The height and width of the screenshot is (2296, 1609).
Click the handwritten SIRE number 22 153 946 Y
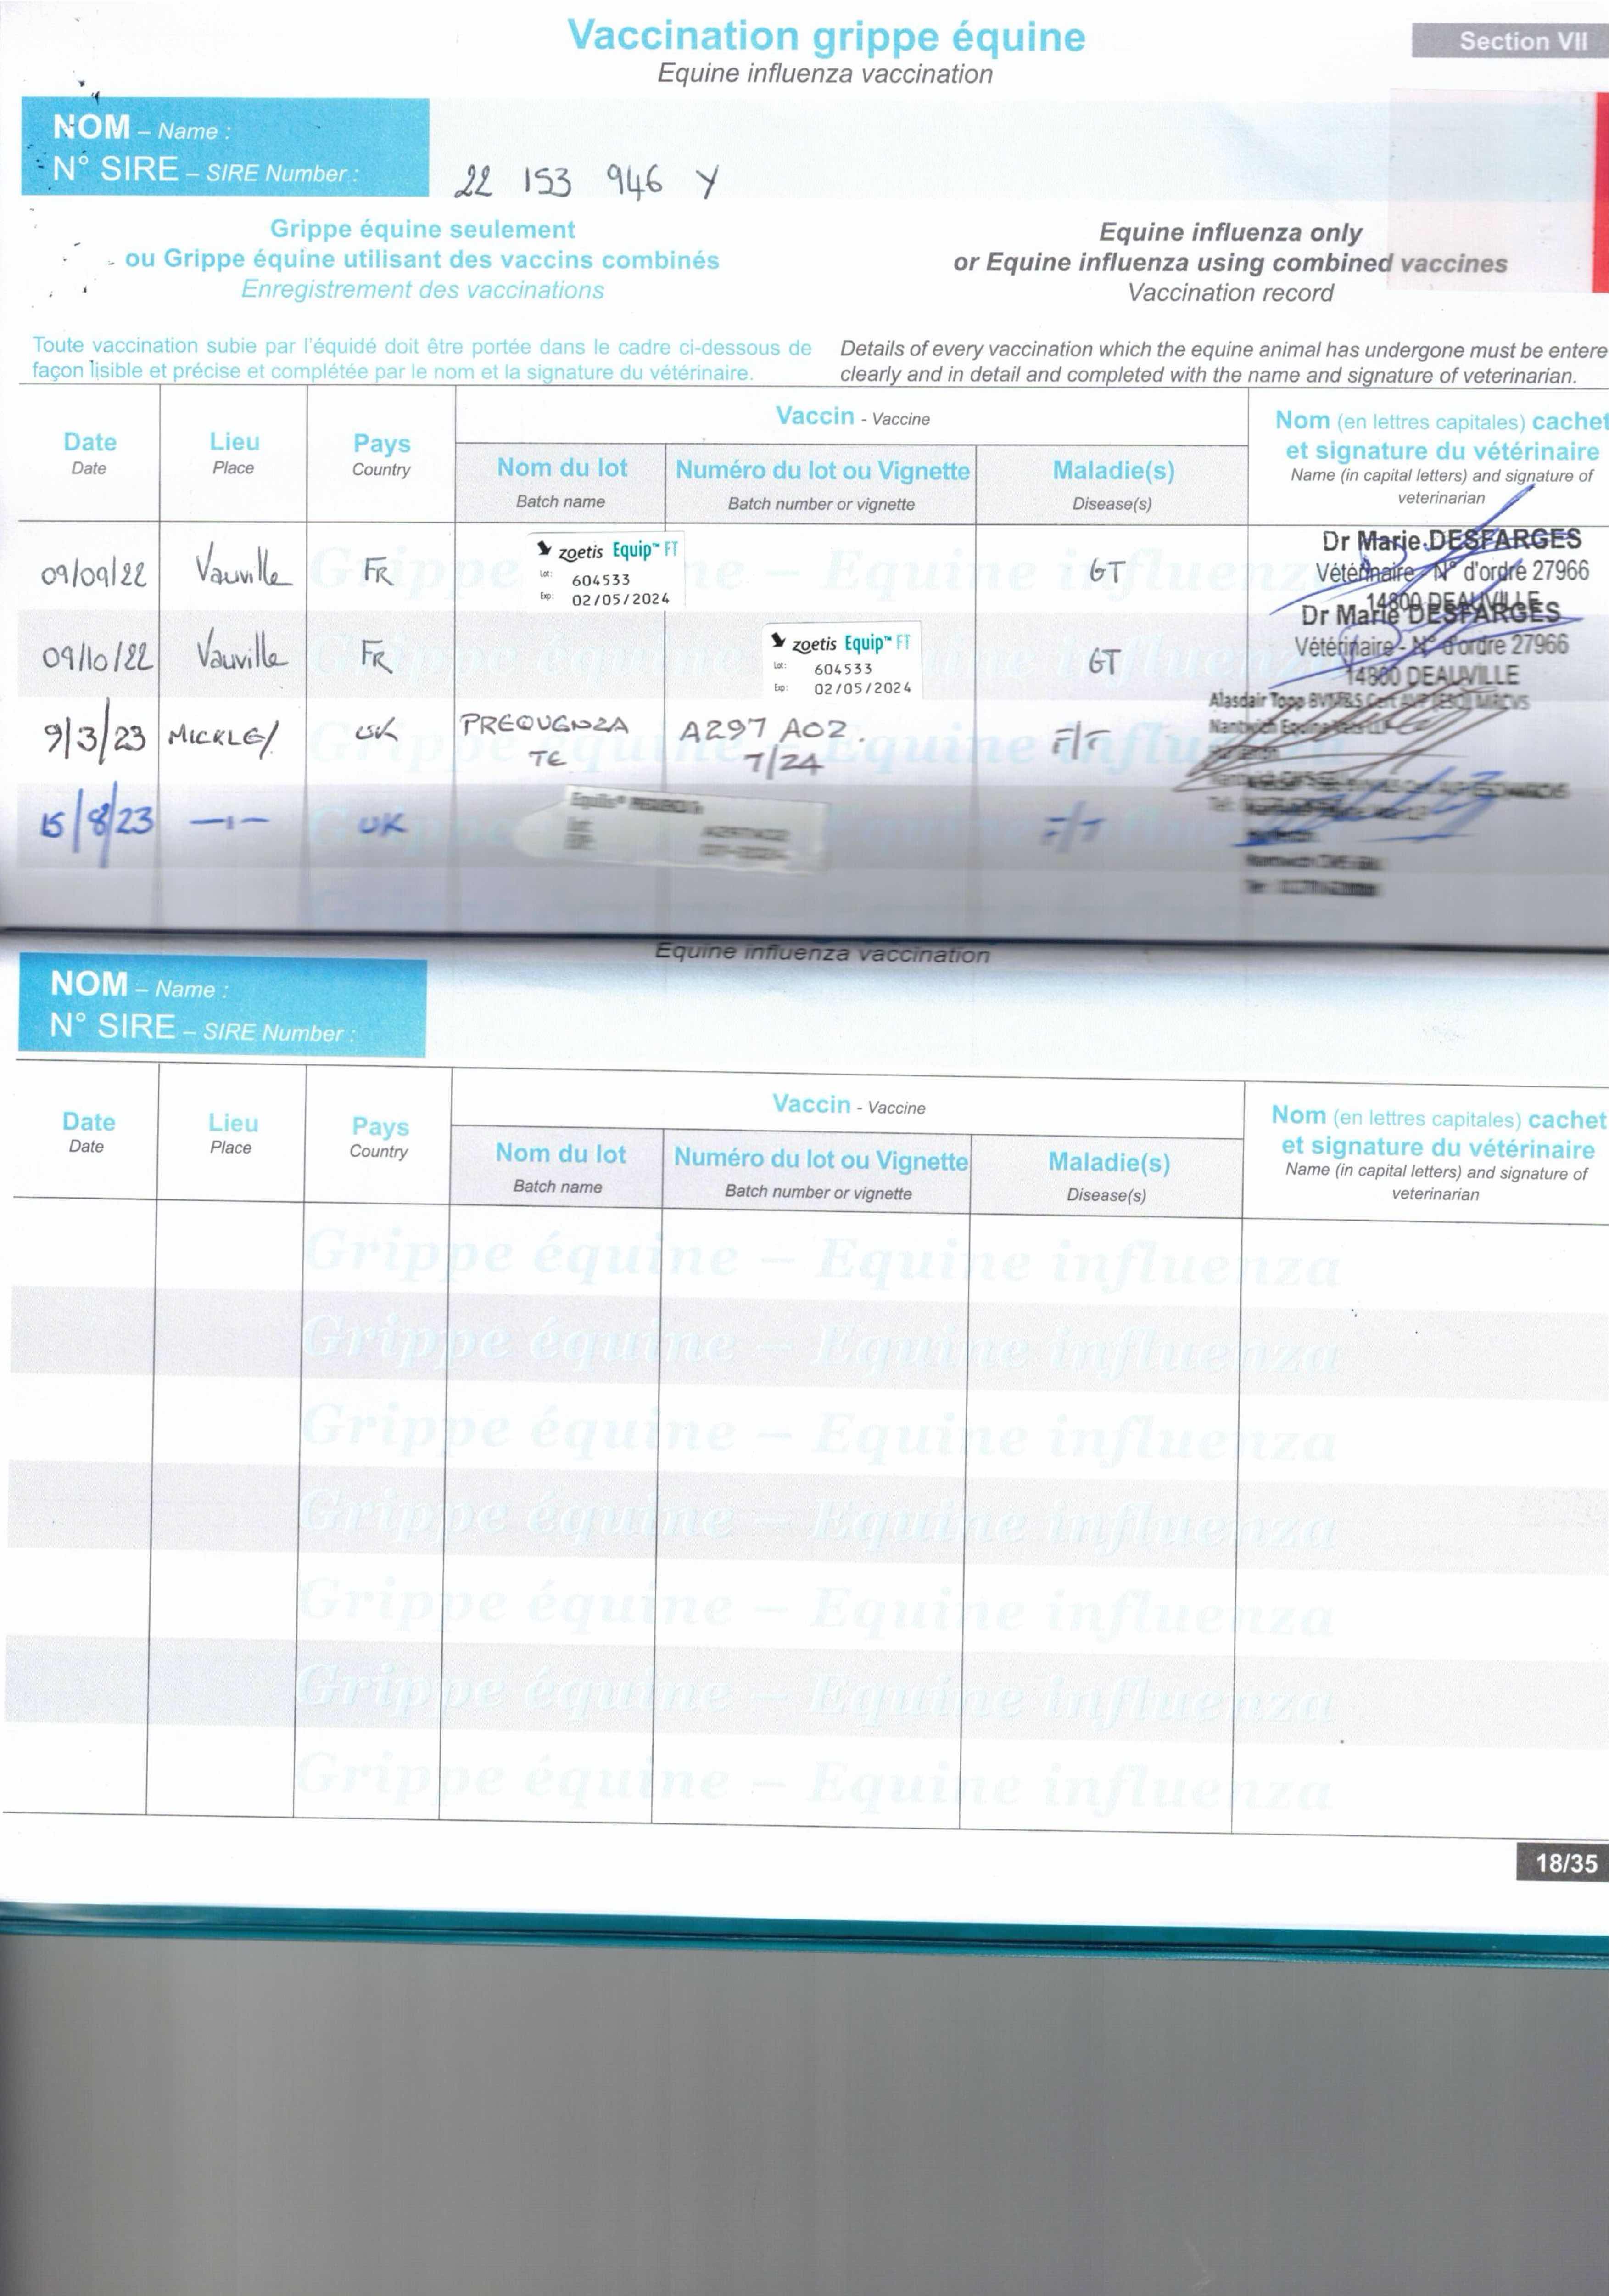586,182
